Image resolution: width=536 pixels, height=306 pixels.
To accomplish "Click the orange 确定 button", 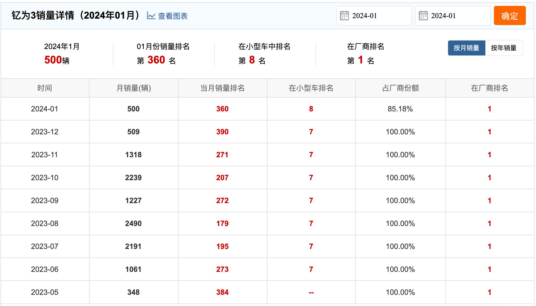I will [510, 16].
